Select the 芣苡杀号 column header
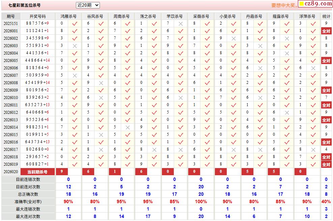This screenshot has width=333, height=221. click(x=174, y=16)
